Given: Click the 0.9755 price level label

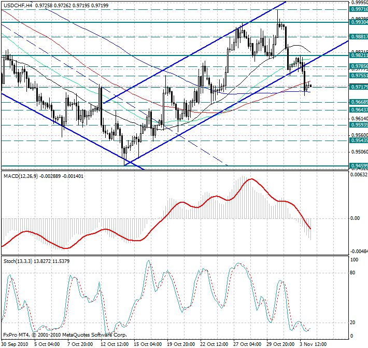Looking at the screenshot, I should pyautogui.click(x=359, y=75).
